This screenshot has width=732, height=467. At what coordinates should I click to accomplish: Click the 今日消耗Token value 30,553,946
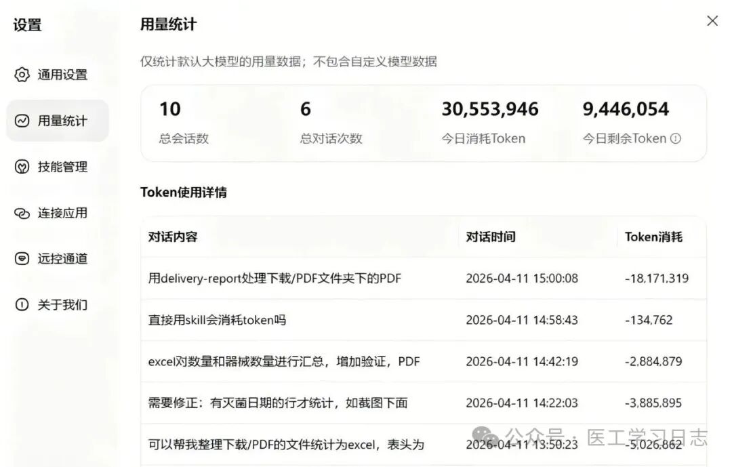[x=491, y=109]
